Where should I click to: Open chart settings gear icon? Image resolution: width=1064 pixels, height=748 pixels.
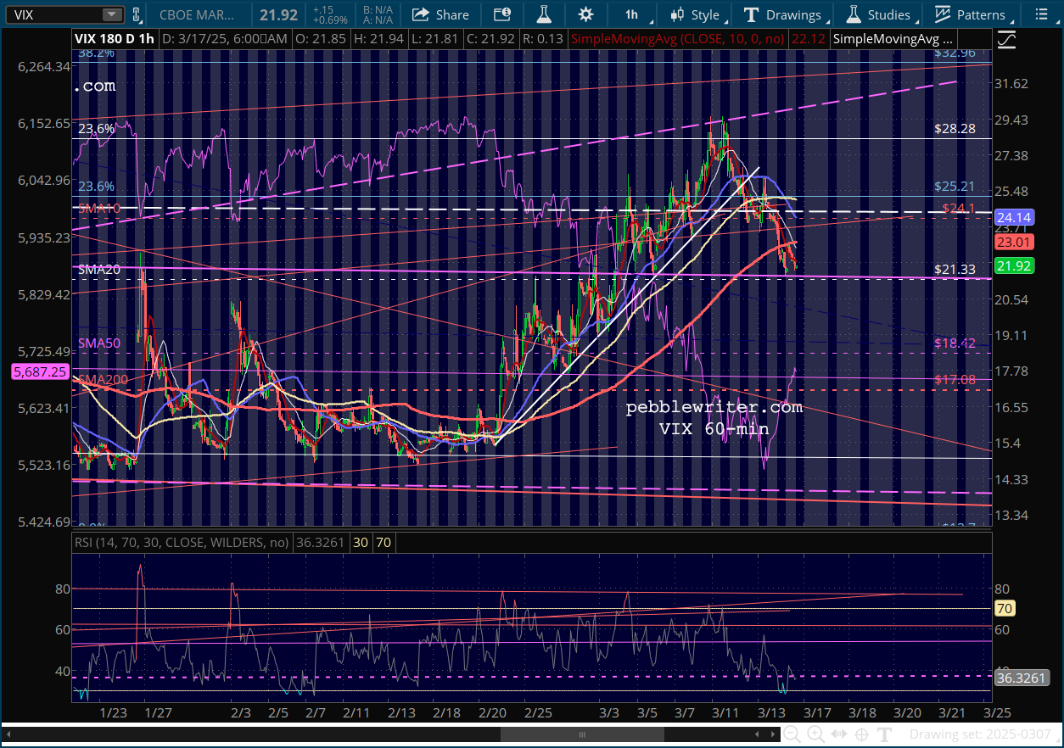tap(585, 14)
